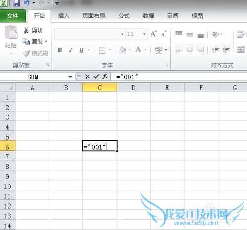247x230 pixels.
Task: Toggle Italic formatting
Action: pyautogui.click(x=71, y=50)
